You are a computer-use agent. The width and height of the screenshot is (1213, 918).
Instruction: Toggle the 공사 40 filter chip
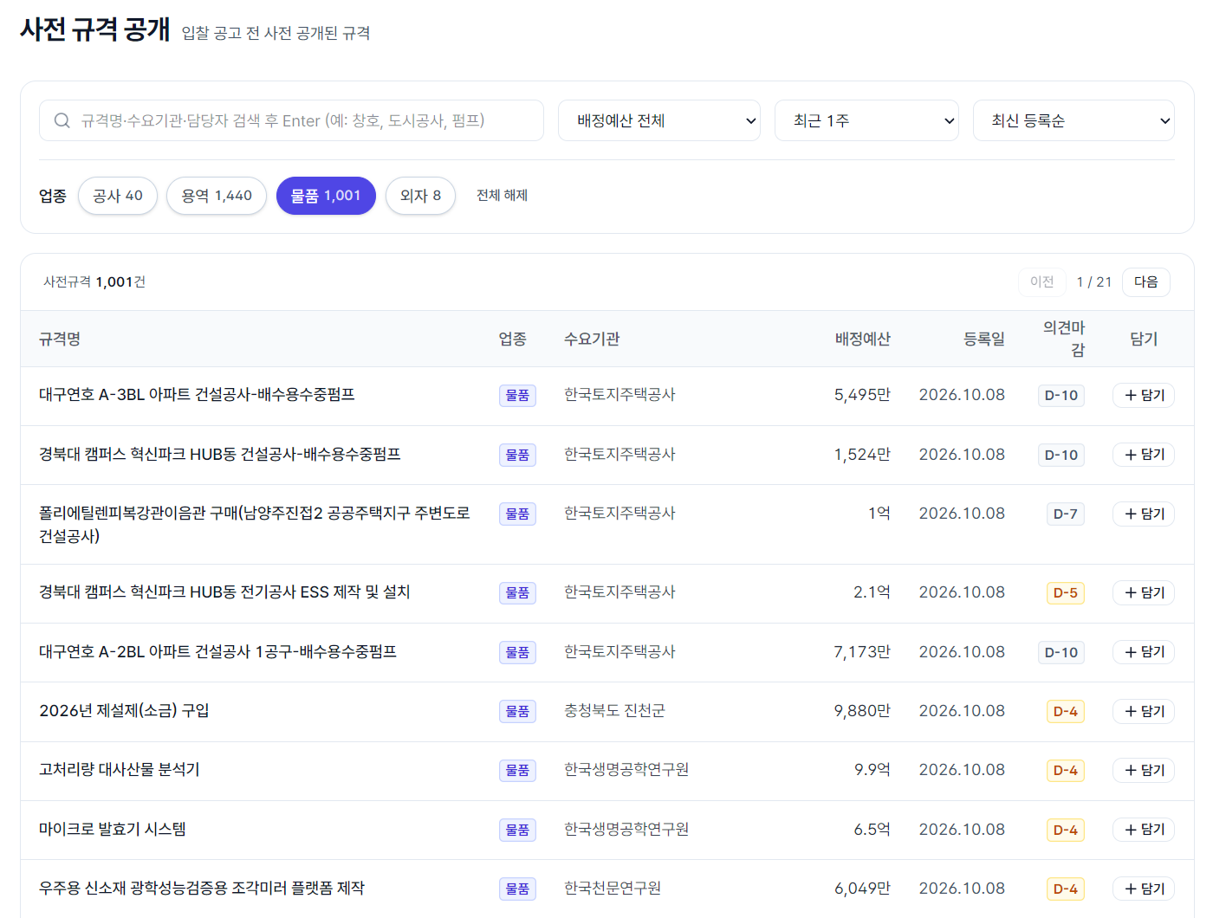[118, 196]
